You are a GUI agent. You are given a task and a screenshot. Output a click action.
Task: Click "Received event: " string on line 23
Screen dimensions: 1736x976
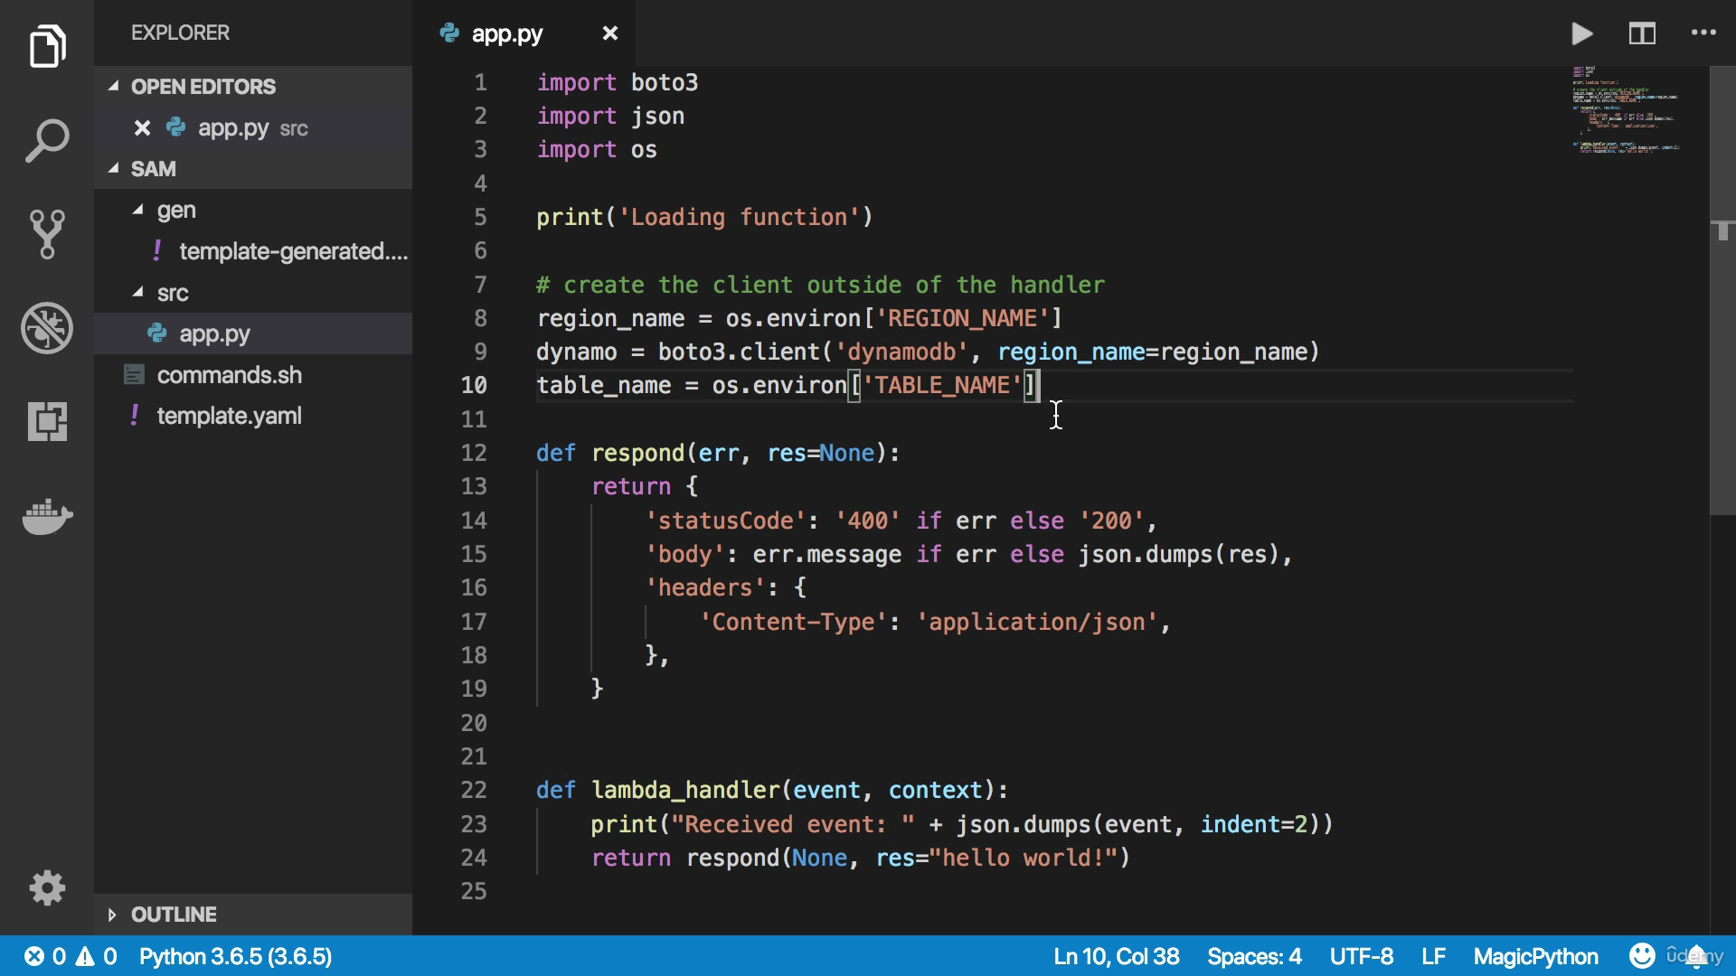792,825
